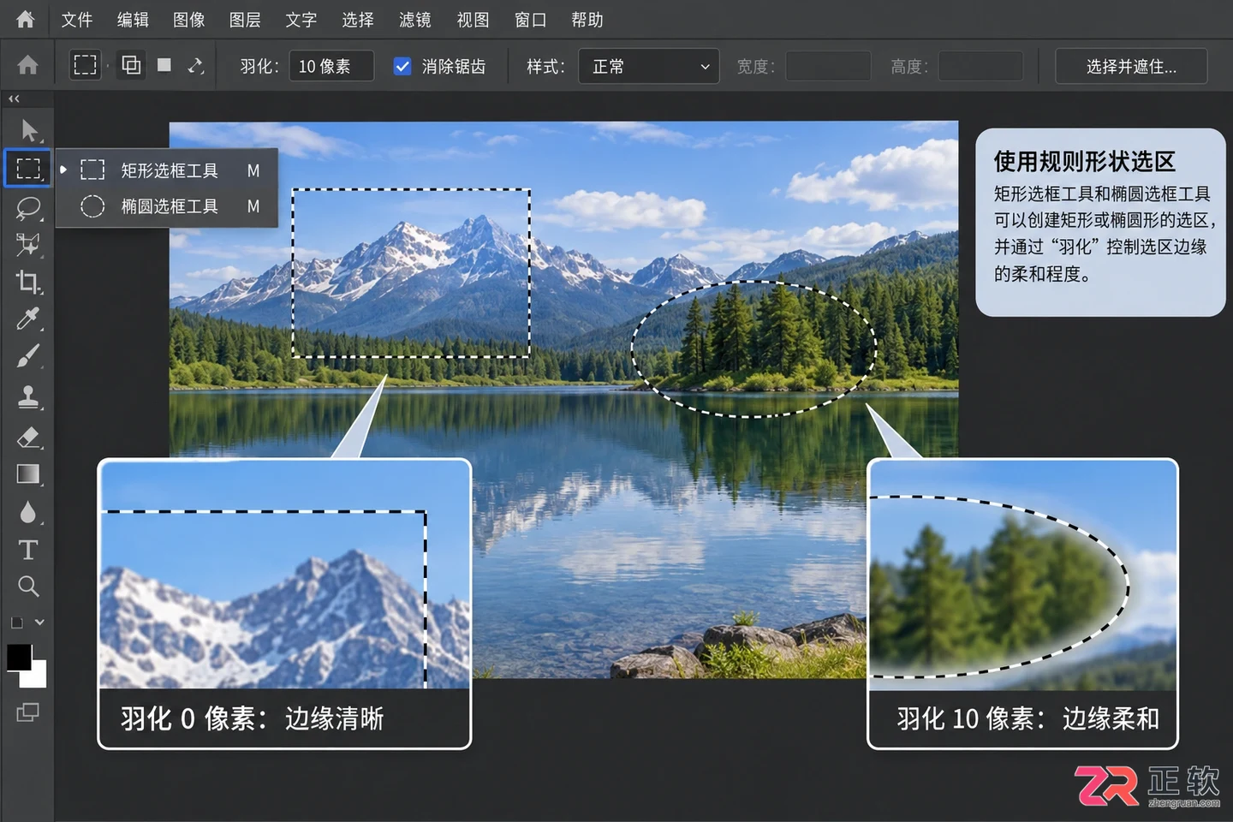Image resolution: width=1233 pixels, height=822 pixels.
Task: Open the 滤镜 menu
Action: pos(415,20)
